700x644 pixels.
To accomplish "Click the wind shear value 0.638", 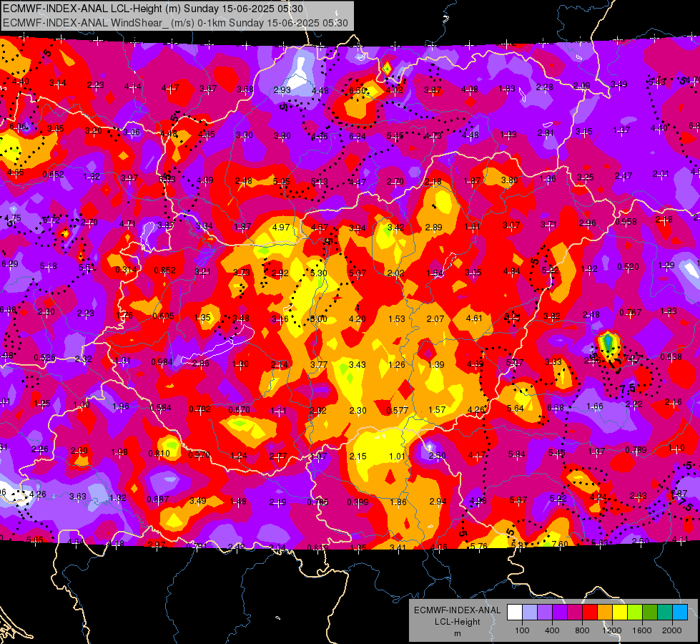I will (x=671, y=356).
